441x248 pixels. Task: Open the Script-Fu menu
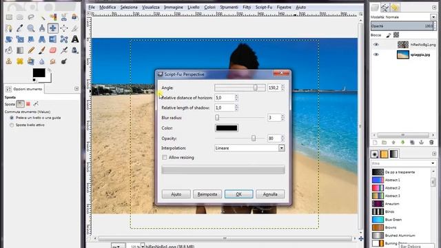pyautogui.click(x=263, y=8)
